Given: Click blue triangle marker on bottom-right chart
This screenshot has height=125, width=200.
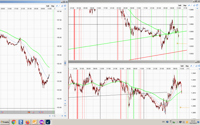Looking at the screenshot, I should (165, 112).
